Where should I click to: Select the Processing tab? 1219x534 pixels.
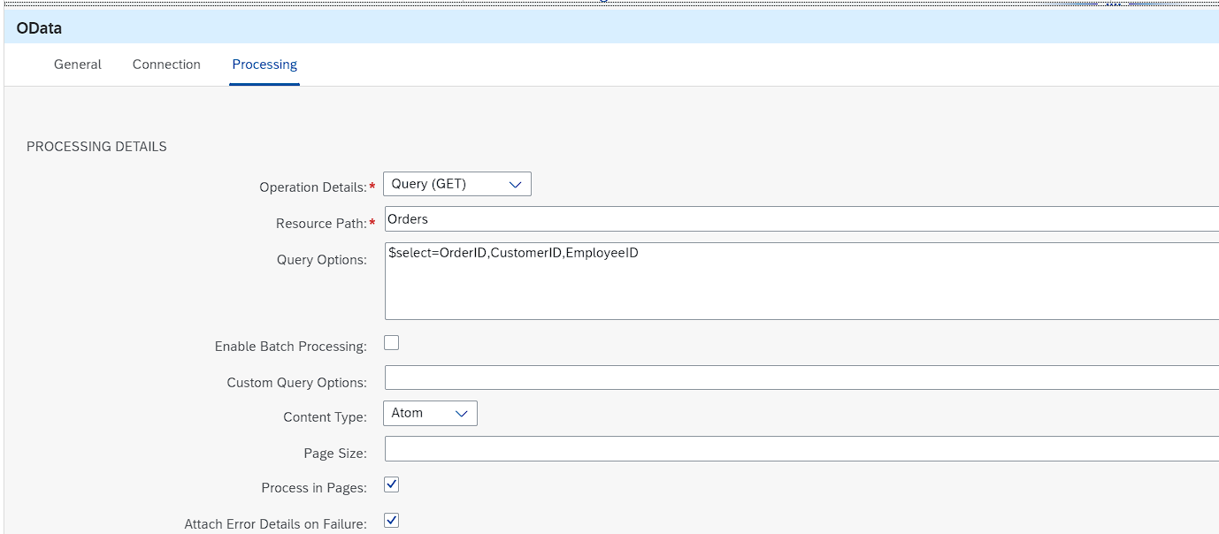[264, 64]
